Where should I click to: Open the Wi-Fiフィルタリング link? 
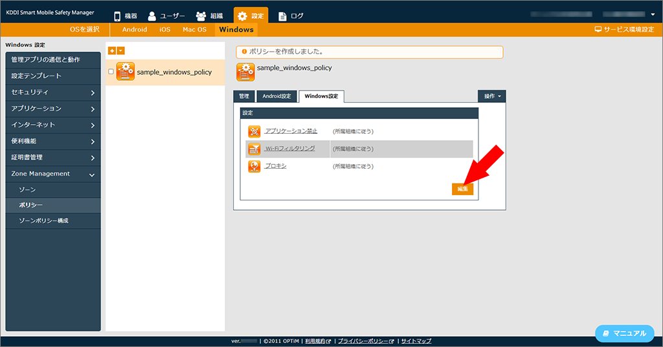(290, 149)
